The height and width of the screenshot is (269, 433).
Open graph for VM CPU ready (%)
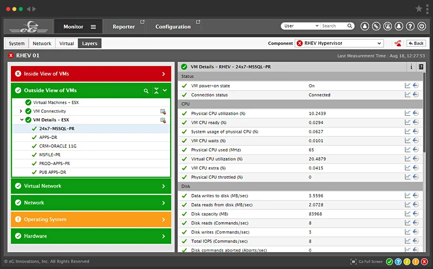pyautogui.click(x=407, y=122)
